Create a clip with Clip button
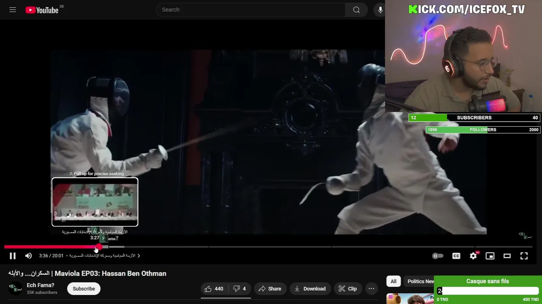The width and height of the screenshot is (542, 304). point(348,289)
